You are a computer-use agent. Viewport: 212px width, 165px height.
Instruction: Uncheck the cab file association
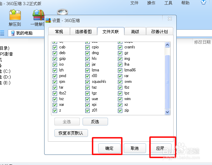(55, 47)
